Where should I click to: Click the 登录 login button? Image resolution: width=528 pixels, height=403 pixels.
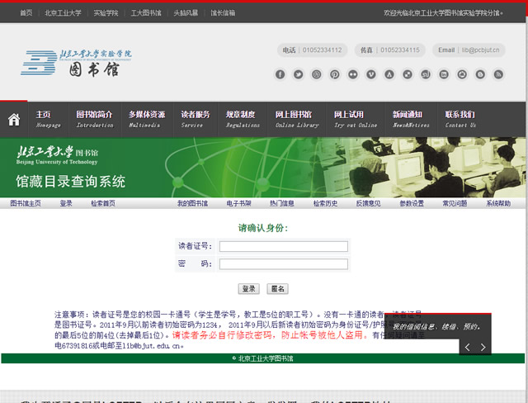coord(249,289)
